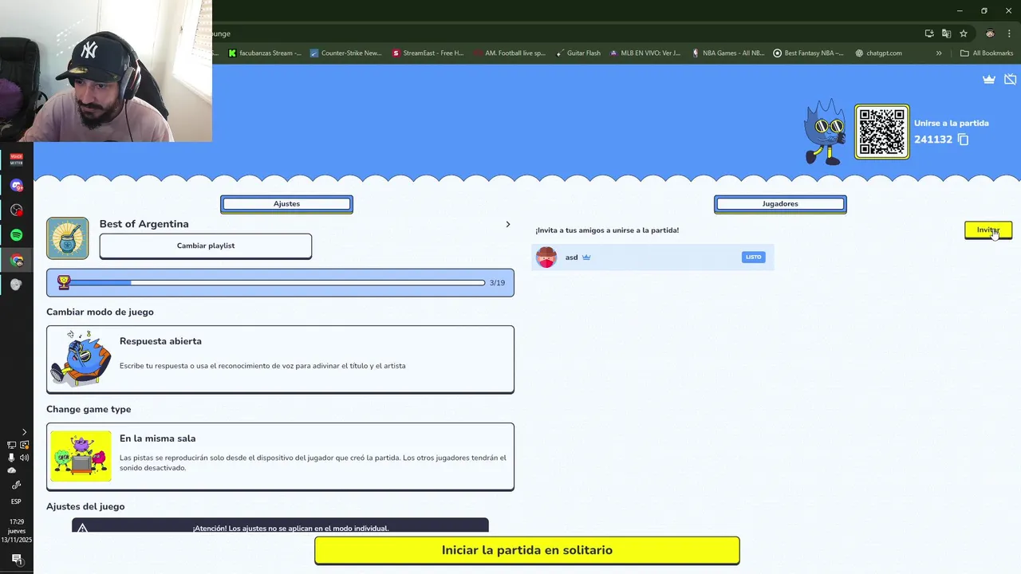This screenshot has width=1021, height=574.
Task: Open the Guitar Flash bookmark
Action: click(x=578, y=53)
